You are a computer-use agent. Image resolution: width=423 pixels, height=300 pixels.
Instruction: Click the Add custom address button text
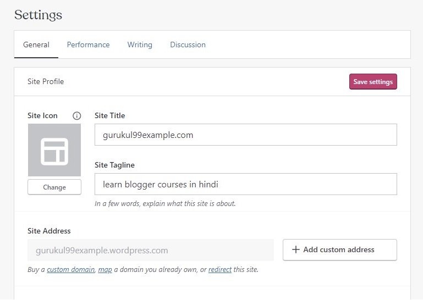[x=339, y=249]
